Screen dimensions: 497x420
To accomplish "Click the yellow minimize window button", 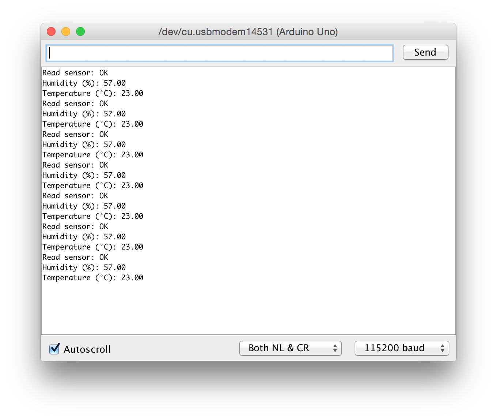I will click(x=66, y=31).
